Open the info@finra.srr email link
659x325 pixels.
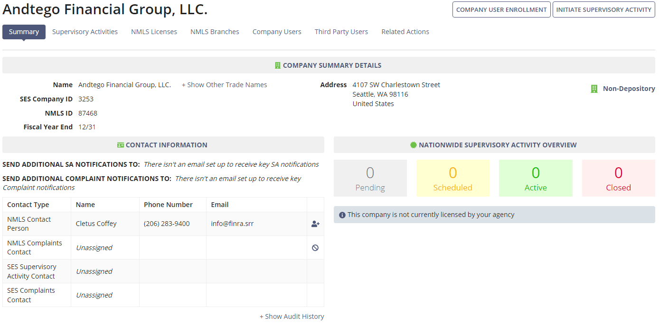pos(232,223)
